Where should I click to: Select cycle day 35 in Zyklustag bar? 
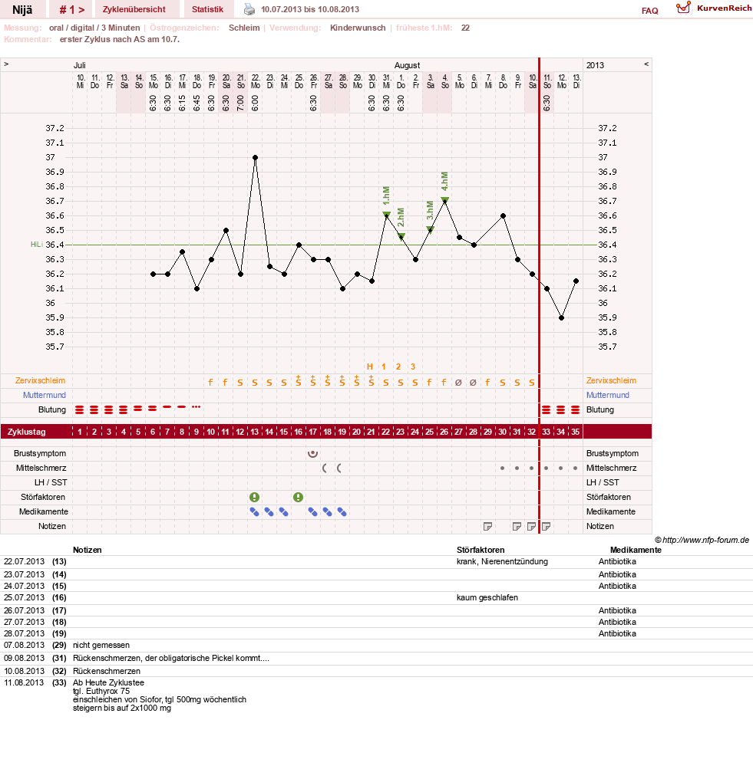click(x=576, y=432)
